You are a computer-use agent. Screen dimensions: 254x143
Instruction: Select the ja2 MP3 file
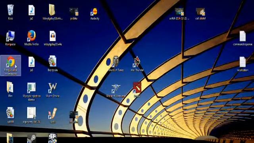[31, 10]
